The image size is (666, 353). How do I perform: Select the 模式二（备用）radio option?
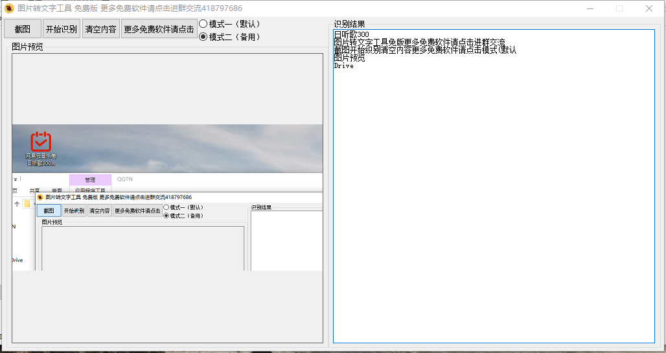pyautogui.click(x=203, y=37)
